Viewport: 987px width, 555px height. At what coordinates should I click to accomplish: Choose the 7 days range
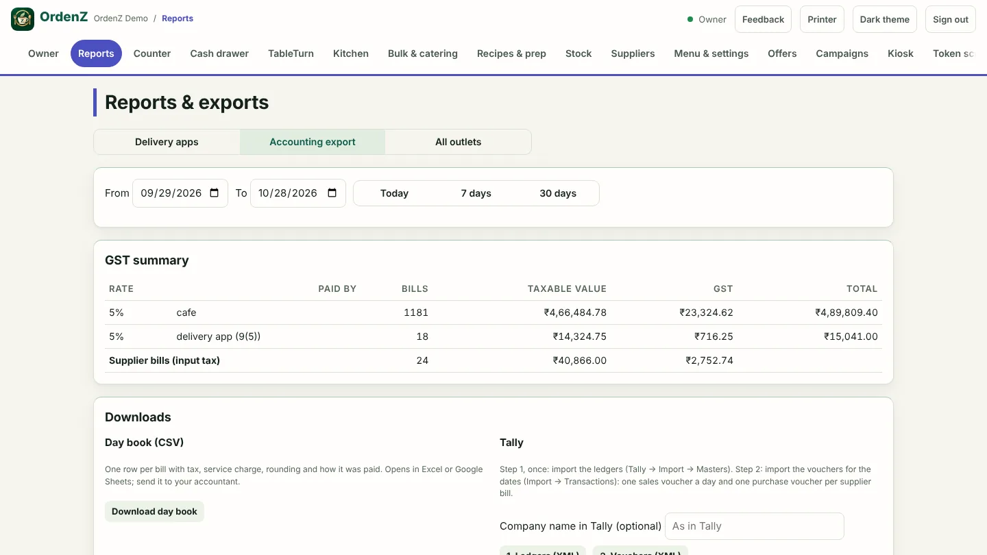point(476,193)
